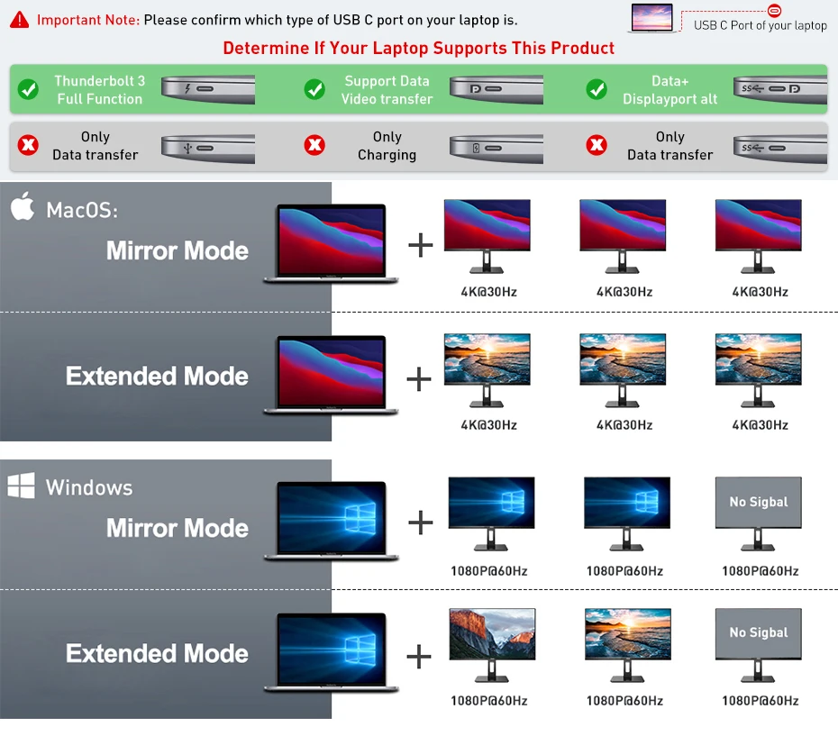
Task: Click the Apple logo next to MacOS
Action: click(x=23, y=208)
